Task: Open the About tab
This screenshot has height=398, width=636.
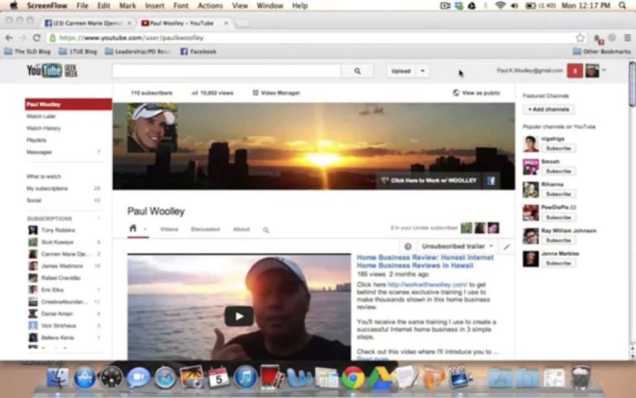Action: [241, 229]
